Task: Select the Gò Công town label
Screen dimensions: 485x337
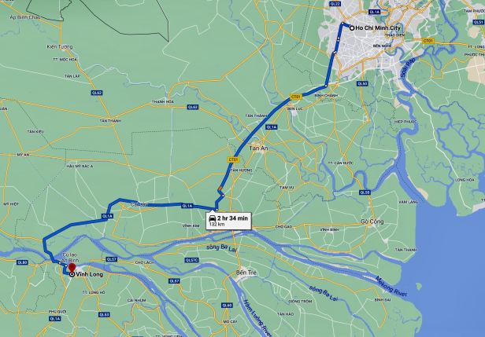Action: [x=372, y=222]
